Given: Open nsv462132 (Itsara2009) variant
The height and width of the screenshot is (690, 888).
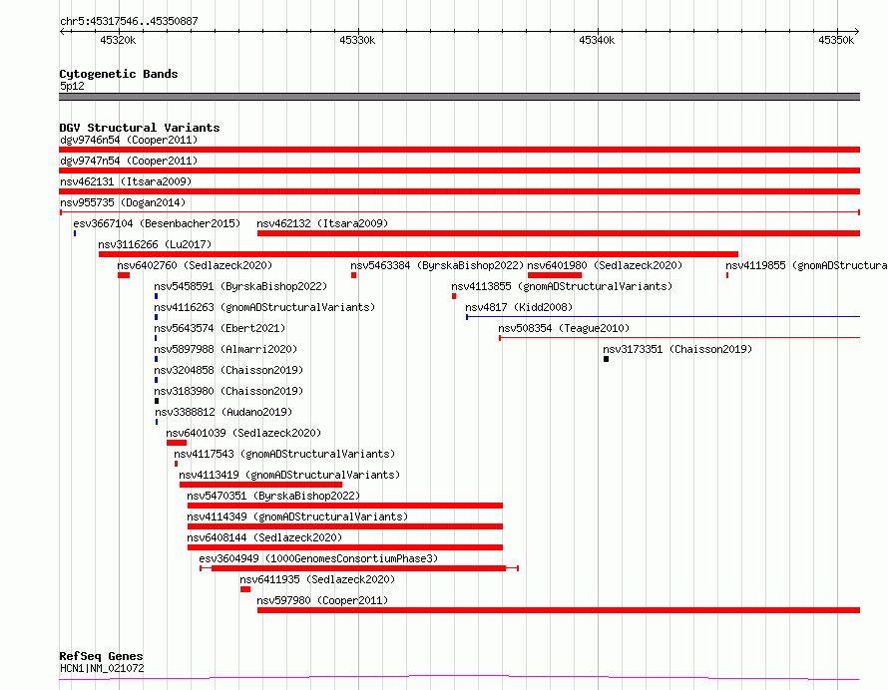Looking at the screenshot, I should click(x=322, y=223).
